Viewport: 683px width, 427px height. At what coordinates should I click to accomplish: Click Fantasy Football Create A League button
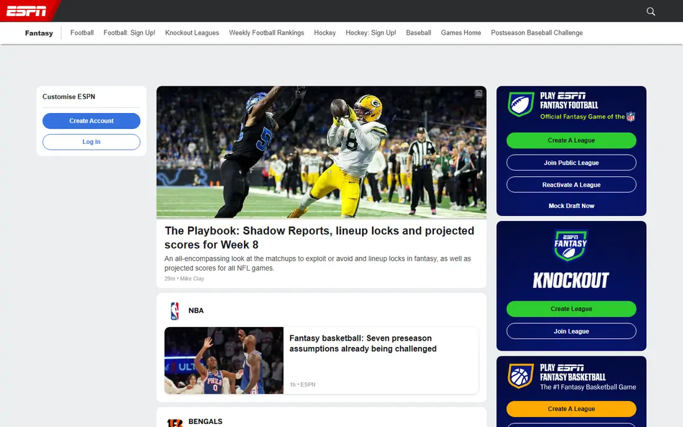[571, 141]
